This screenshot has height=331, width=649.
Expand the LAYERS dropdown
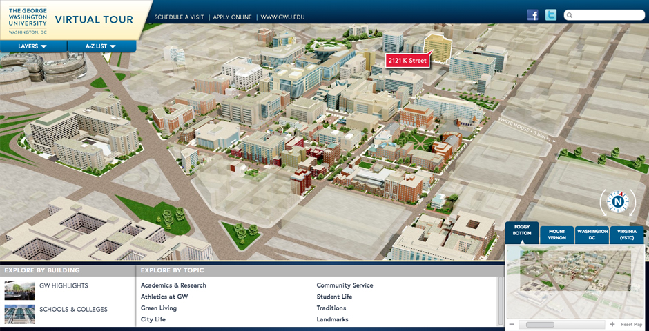pyautogui.click(x=32, y=46)
